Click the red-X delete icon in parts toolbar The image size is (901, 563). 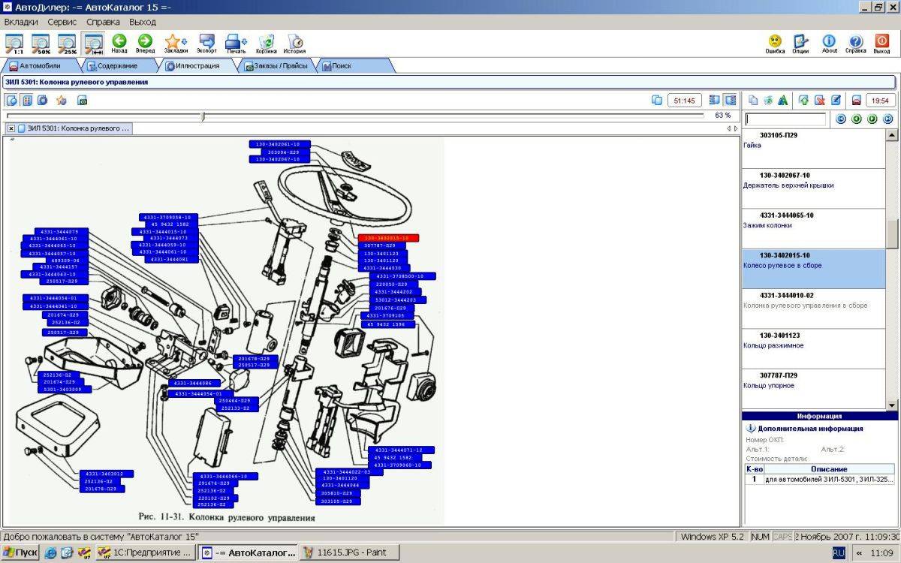[820, 100]
